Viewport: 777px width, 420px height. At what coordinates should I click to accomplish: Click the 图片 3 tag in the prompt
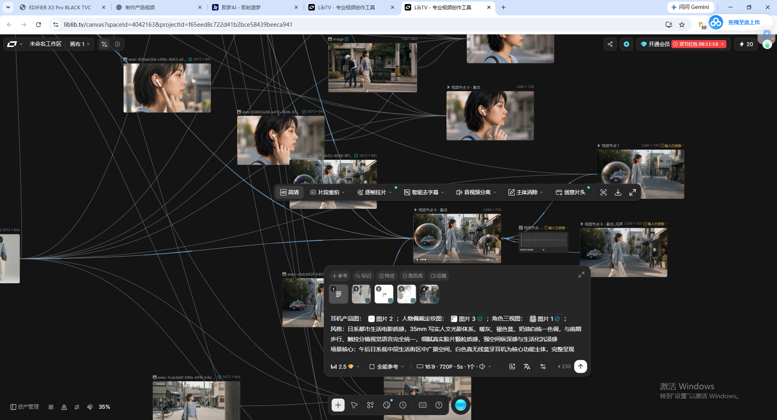(x=467, y=319)
